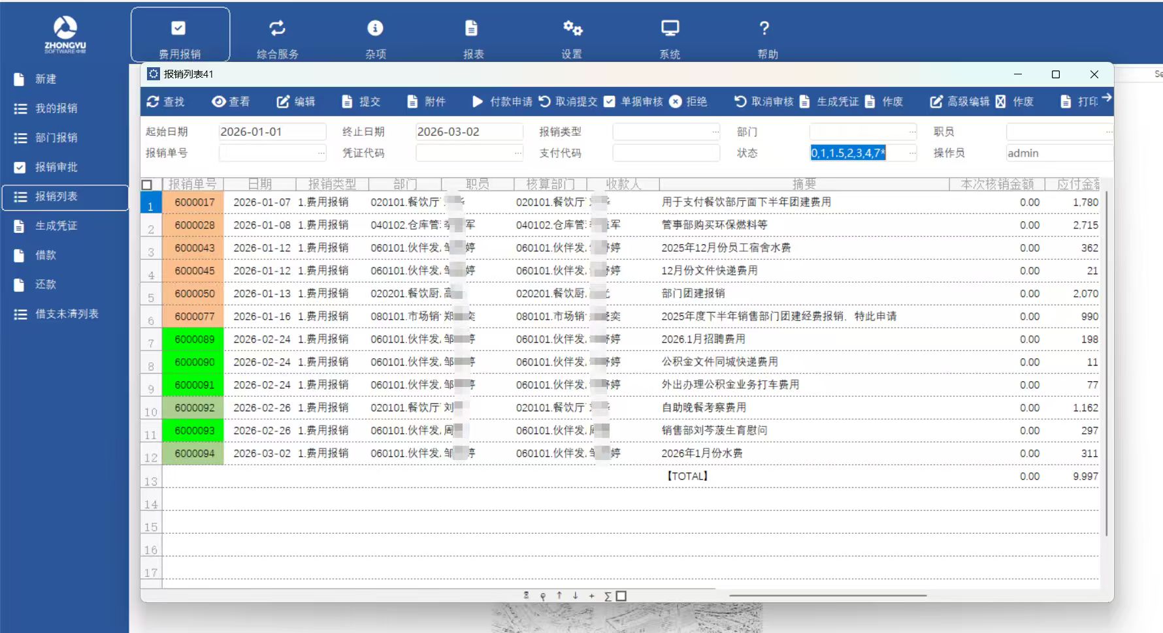Click the 起始日期 date input field
1163x633 pixels.
click(271, 132)
